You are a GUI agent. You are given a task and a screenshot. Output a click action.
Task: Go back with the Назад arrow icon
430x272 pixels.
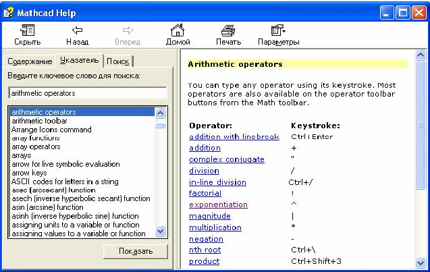tap(78, 30)
